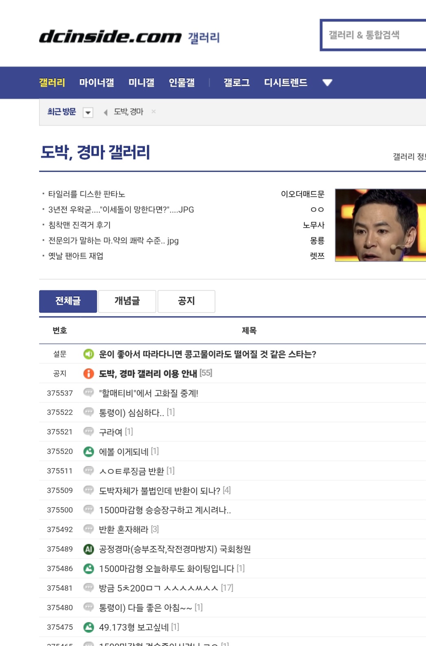Remove 도박, 경마 from recent visits
Screen dimensions: 426x646
point(153,112)
